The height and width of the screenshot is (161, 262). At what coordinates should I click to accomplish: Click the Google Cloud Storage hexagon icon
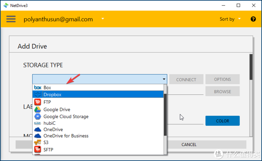pyautogui.click(x=38, y=116)
